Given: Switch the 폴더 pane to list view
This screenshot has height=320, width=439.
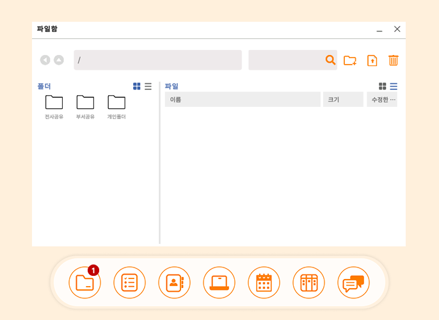Looking at the screenshot, I should click(x=148, y=86).
